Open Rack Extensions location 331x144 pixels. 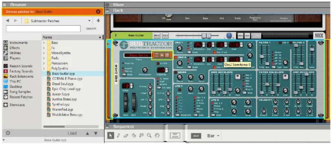18,76
